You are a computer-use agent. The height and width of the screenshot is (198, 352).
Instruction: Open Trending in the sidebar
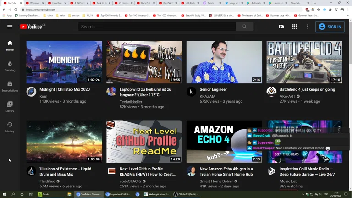point(10,66)
